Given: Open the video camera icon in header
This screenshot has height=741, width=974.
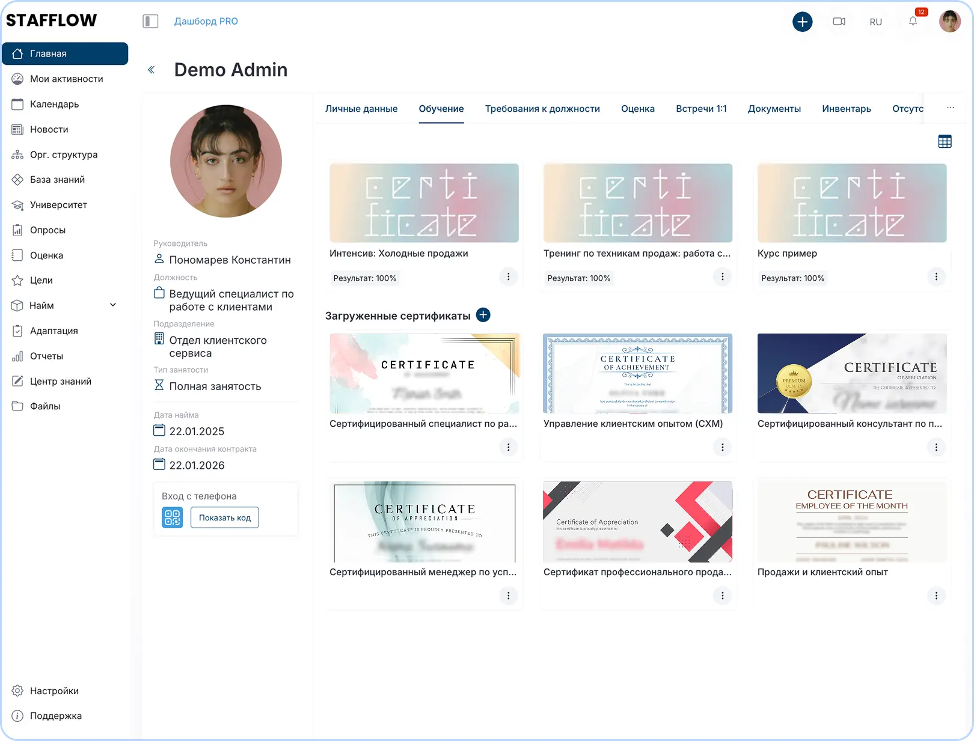Looking at the screenshot, I should pos(839,22).
